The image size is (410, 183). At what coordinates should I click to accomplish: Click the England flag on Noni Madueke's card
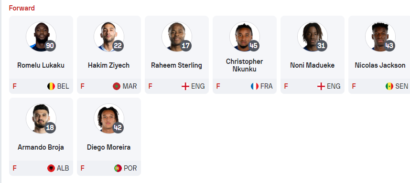[321, 86]
